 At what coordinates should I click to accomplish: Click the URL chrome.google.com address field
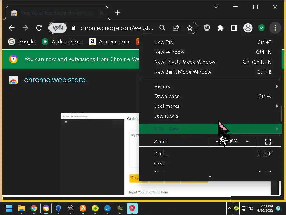click(x=117, y=28)
